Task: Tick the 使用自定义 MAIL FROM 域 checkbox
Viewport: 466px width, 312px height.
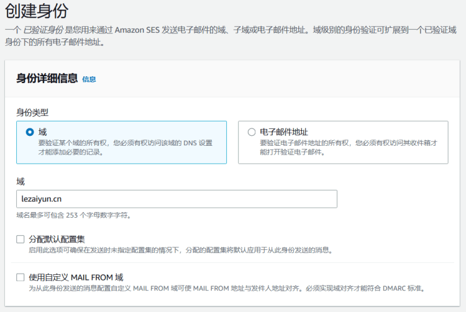Action: coord(21,277)
